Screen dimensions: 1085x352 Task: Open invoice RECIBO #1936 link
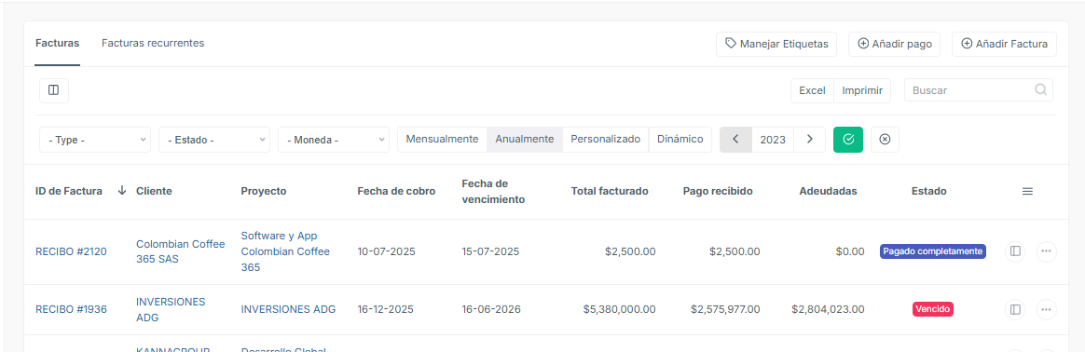click(71, 309)
